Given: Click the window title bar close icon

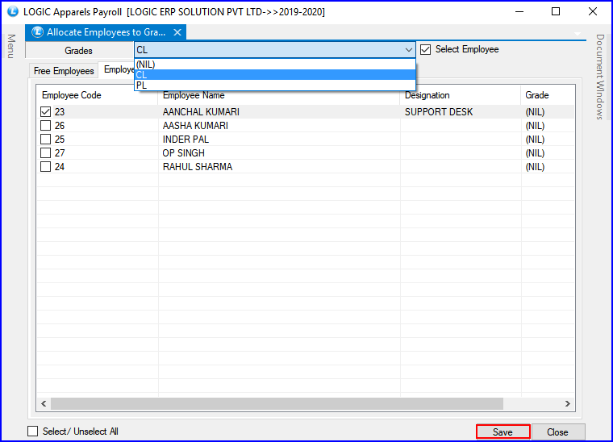Looking at the screenshot, I should (x=593, y=12).
